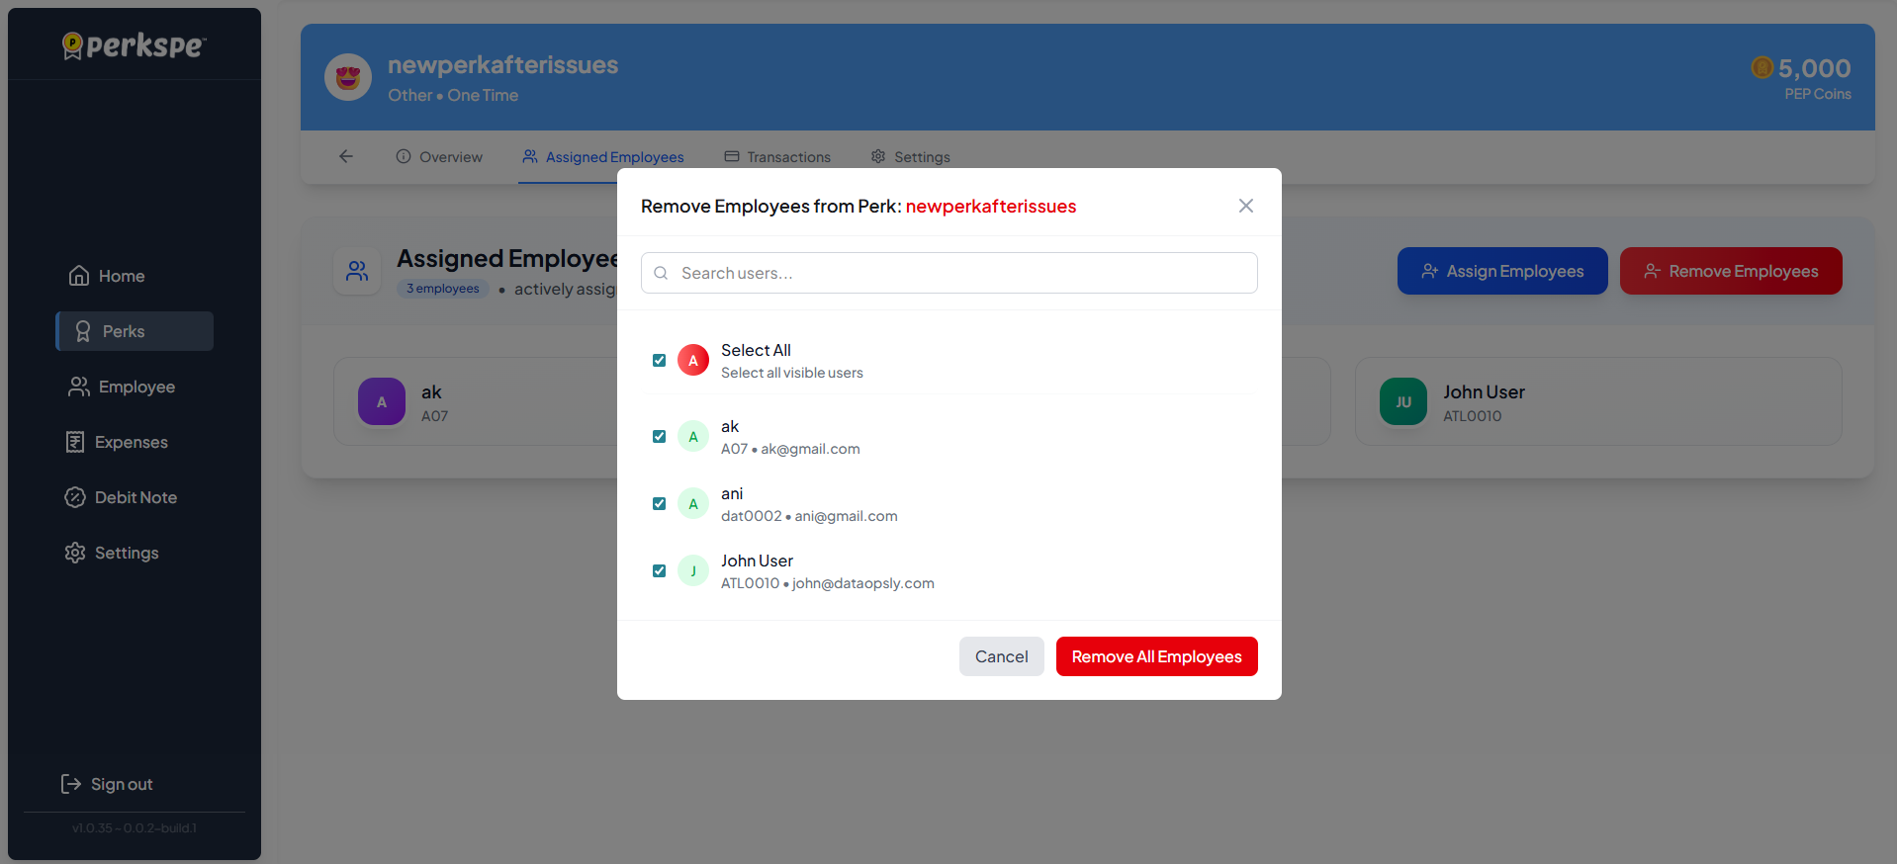Click the PEP Coins gold coin icon

1761,67
